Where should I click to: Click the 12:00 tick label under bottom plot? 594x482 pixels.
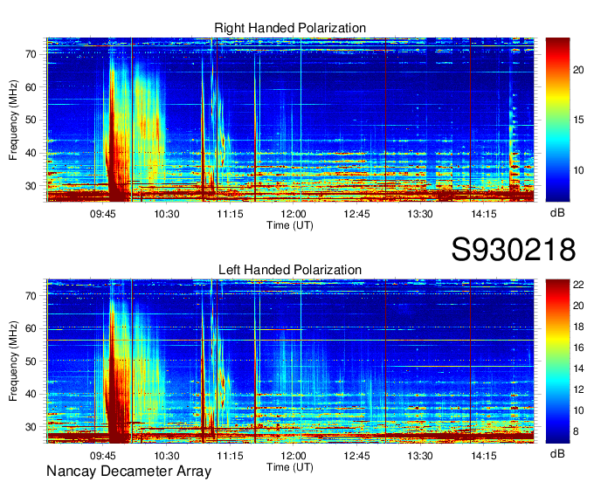(x=294, y=456)
